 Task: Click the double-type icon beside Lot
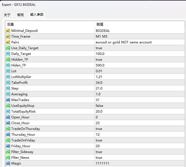click(8, 71)
